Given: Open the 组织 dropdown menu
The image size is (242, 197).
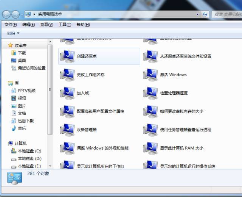Looking at the screenshot, I should 13,33.
